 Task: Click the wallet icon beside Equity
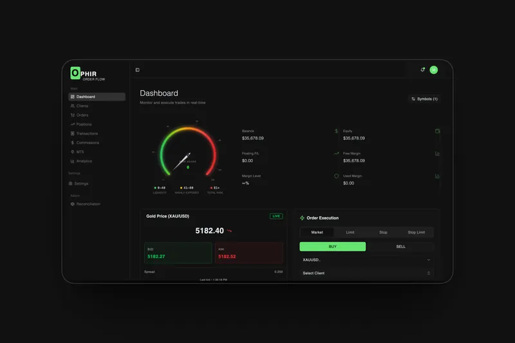point(438,131)
